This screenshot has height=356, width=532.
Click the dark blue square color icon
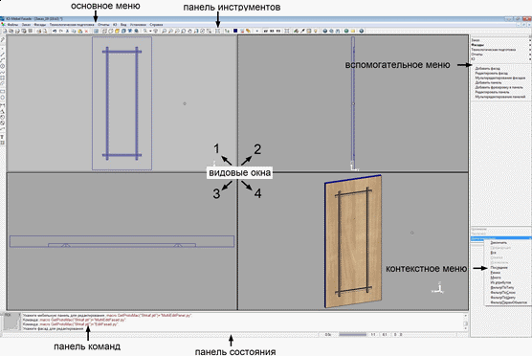(x=235, y=31)
